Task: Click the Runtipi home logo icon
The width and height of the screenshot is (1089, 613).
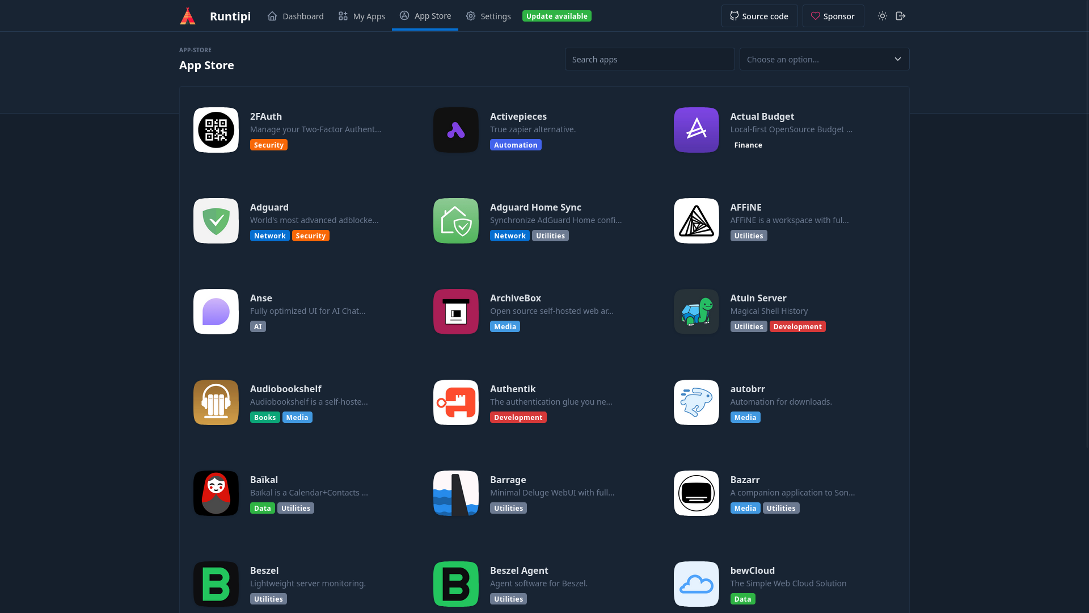Action: point(188,16)
